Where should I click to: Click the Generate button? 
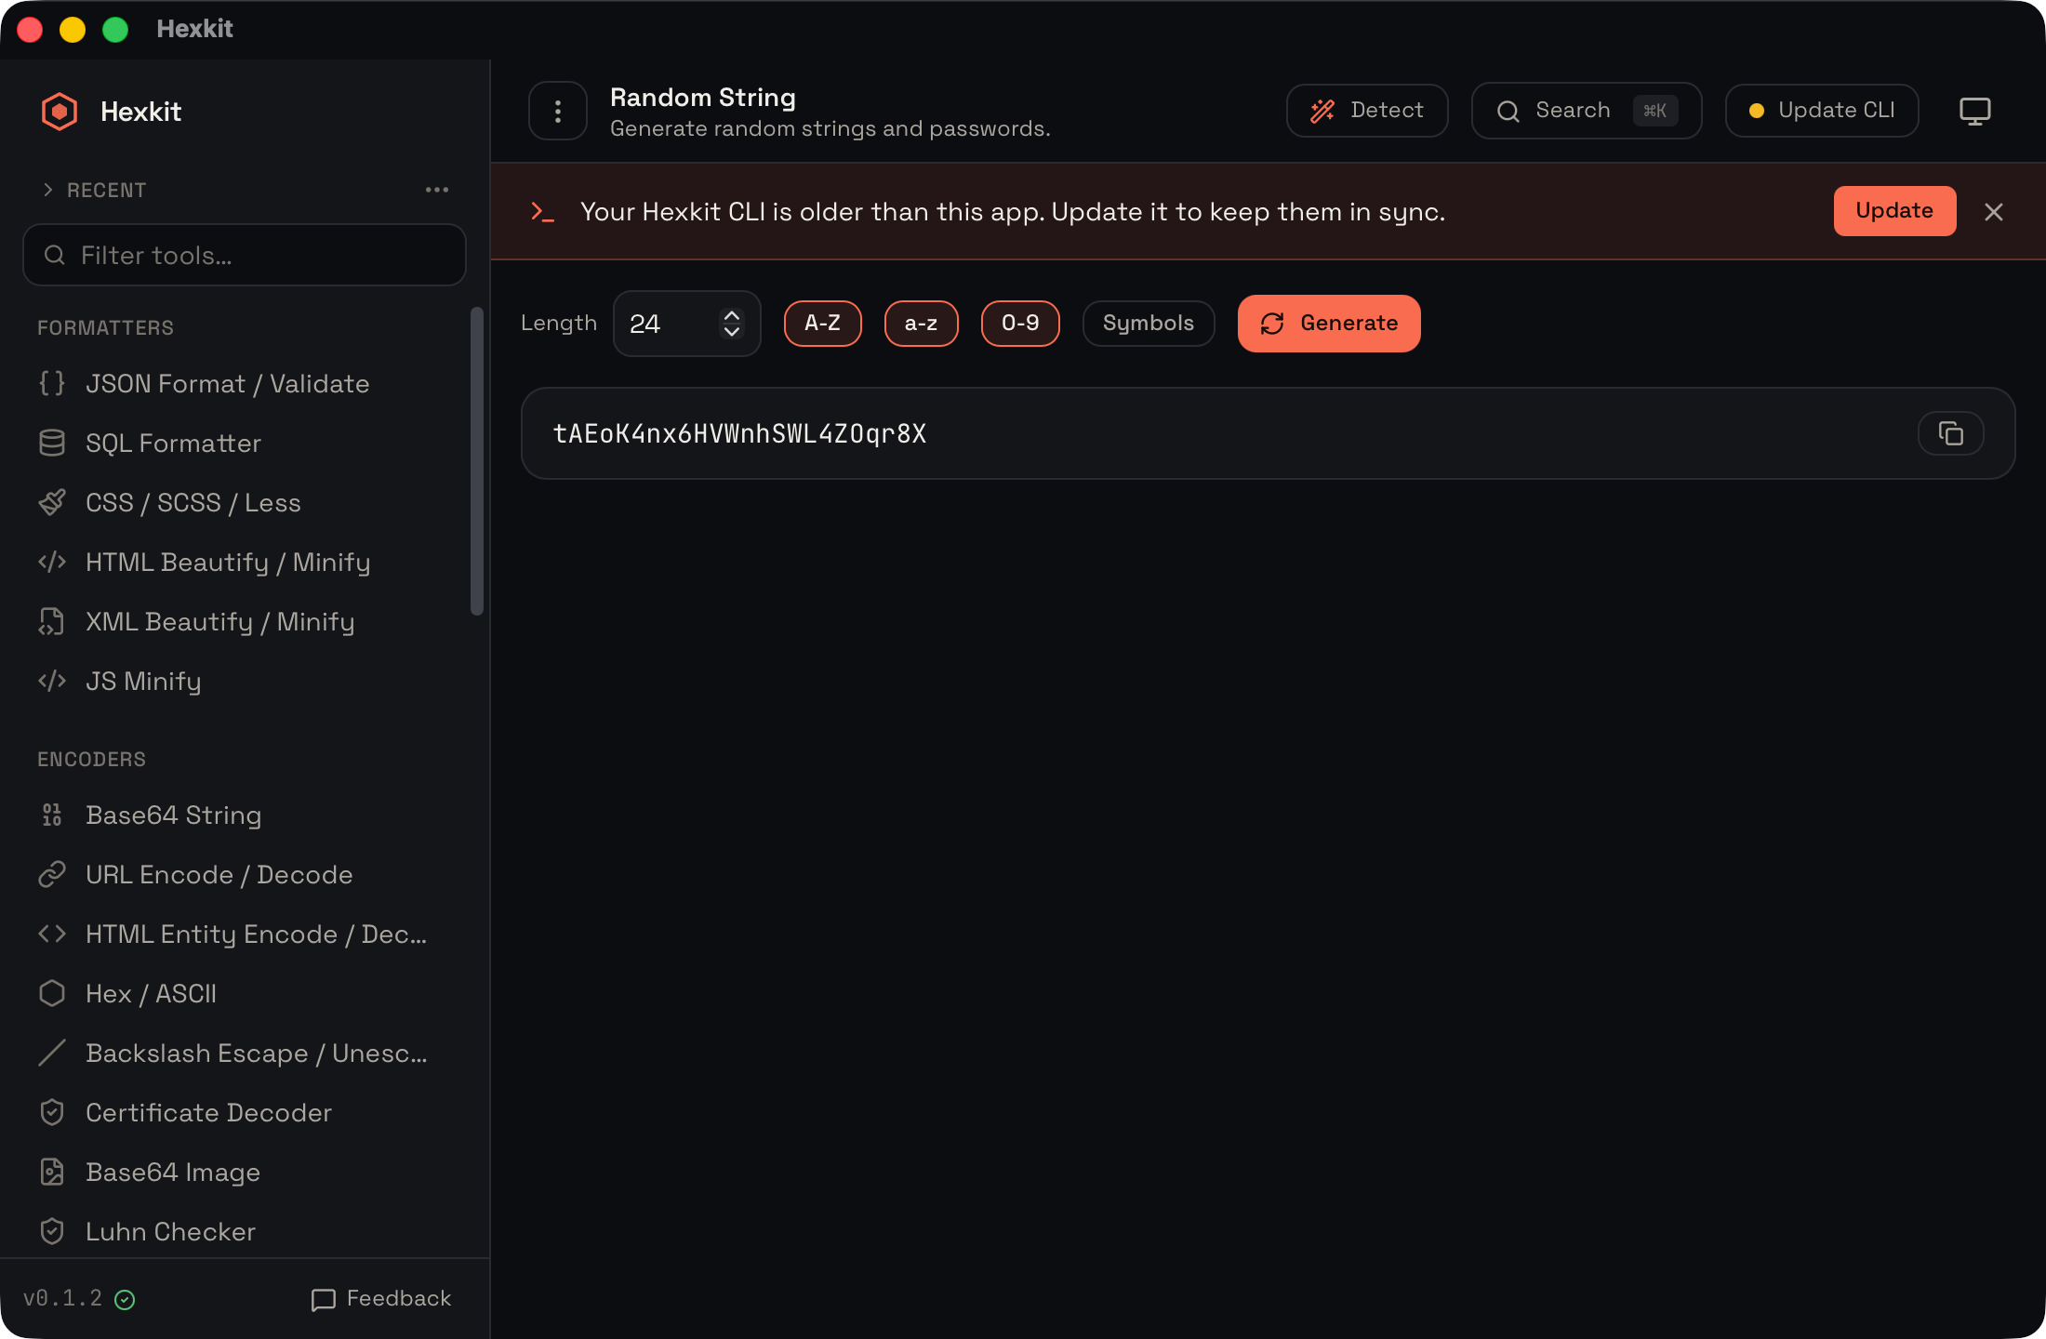coord(1329,324)
